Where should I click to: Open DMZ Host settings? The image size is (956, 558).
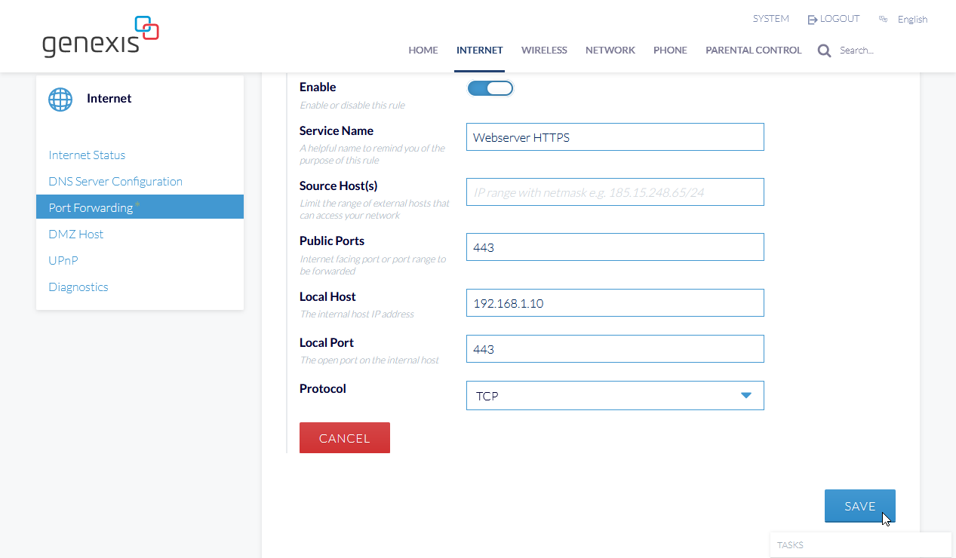pos(75,234)
